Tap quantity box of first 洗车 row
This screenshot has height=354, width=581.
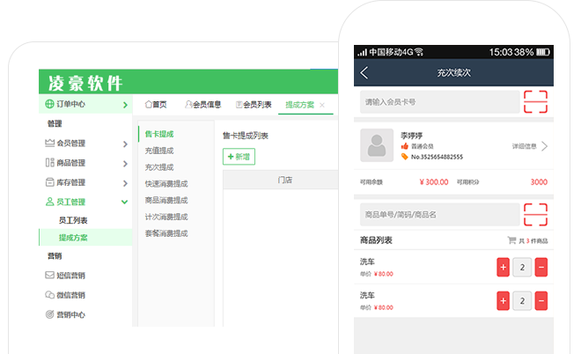tap(522, 267)
